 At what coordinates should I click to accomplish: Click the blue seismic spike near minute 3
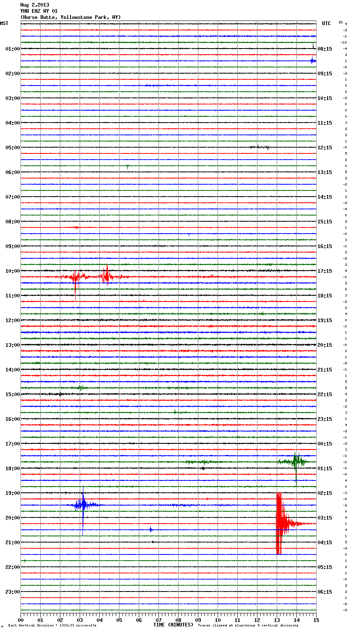pyautogui.click(x=83, y=505)
